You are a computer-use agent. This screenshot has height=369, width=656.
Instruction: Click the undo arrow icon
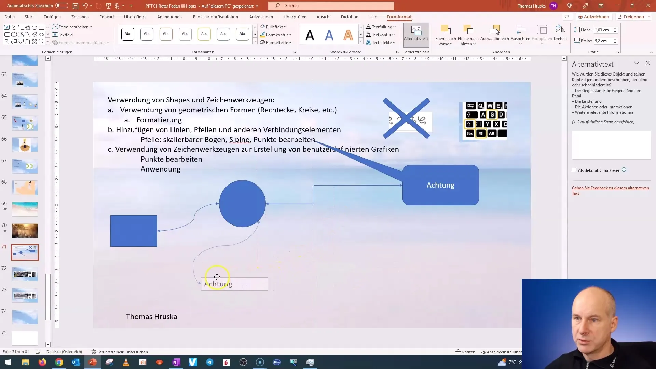pos(85,6)
